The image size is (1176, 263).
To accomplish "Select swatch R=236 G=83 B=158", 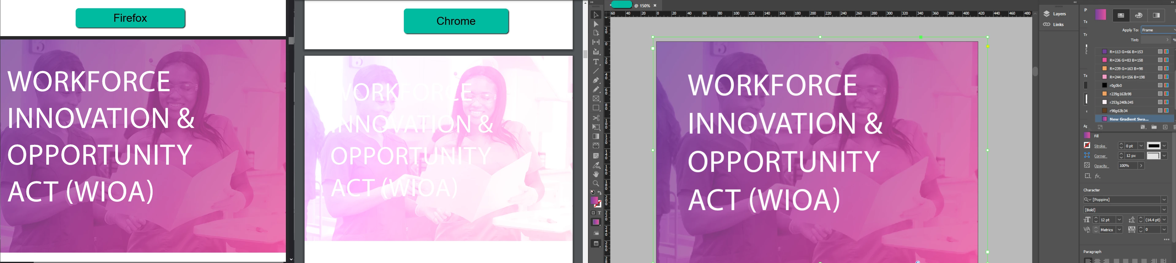I will click(1134, 60).
